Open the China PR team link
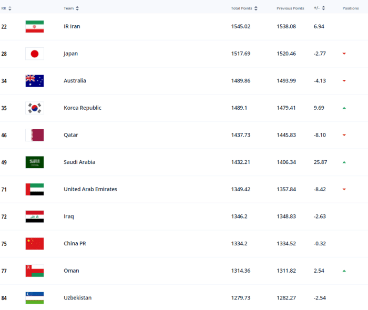The width and height of the screenshot is (368, 310). point(73,244)
